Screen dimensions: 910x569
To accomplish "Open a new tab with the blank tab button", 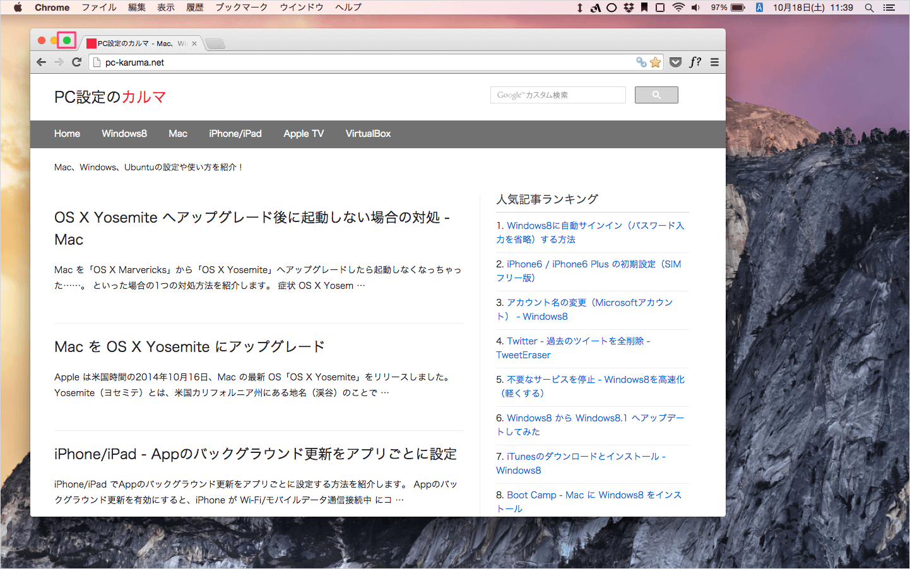I will coord(215,44).
